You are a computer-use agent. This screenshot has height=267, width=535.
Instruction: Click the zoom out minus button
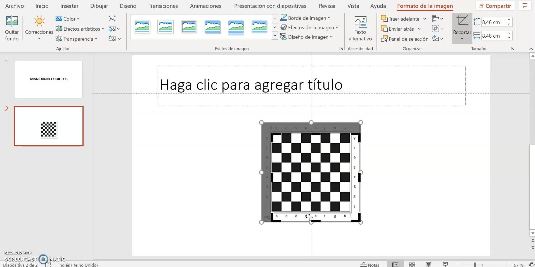coord(458,265)
